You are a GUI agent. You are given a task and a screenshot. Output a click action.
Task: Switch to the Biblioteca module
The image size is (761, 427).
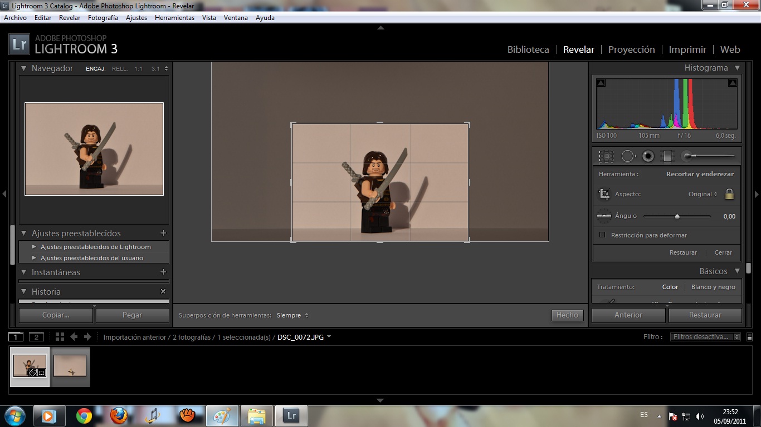528,49
